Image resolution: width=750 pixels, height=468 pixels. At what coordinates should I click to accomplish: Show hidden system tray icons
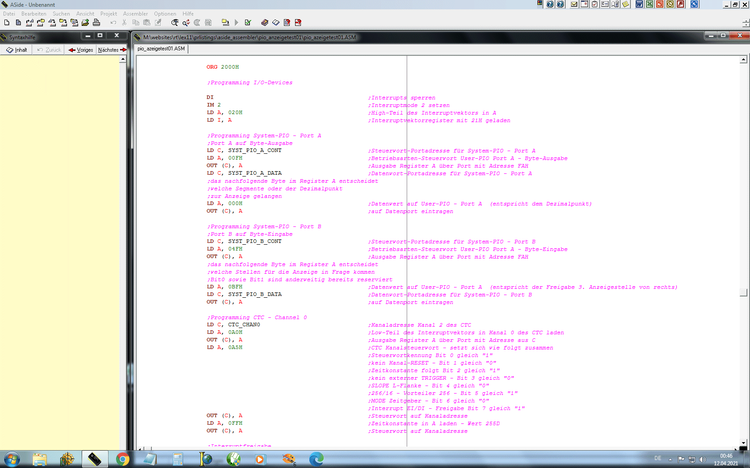point(670,459)
